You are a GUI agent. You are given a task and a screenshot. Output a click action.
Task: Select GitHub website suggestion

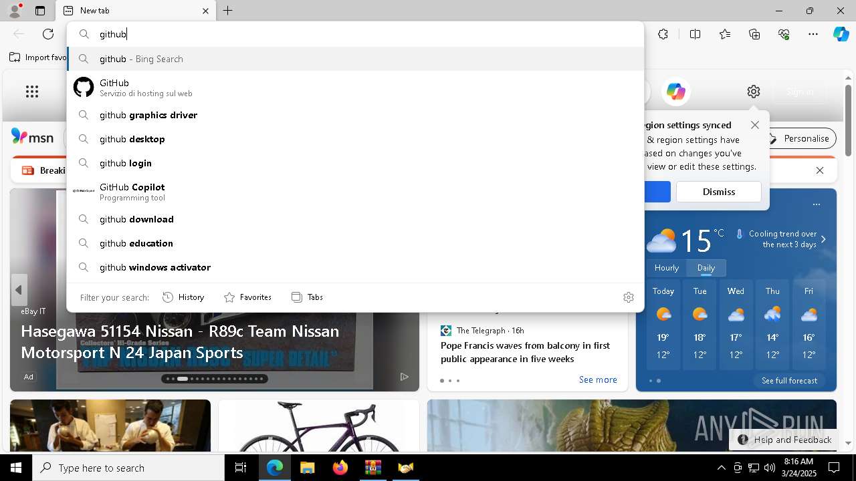pyautogui.click(x=356, y=88)
